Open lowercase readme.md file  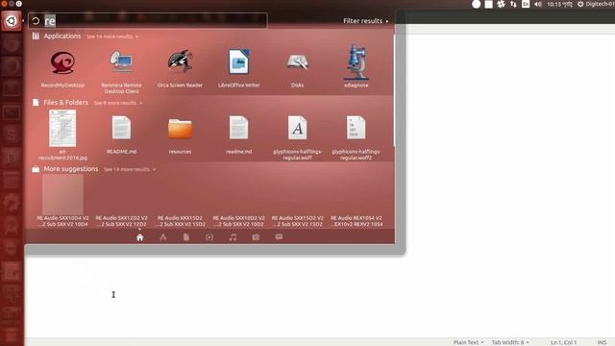pos(239,135)
